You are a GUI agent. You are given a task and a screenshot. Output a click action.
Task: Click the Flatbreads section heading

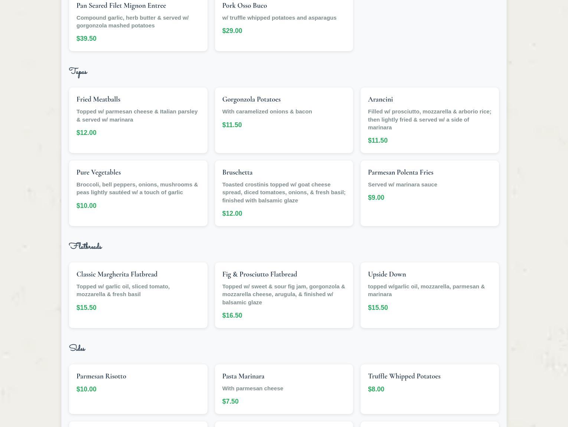(x=85, y=246)
